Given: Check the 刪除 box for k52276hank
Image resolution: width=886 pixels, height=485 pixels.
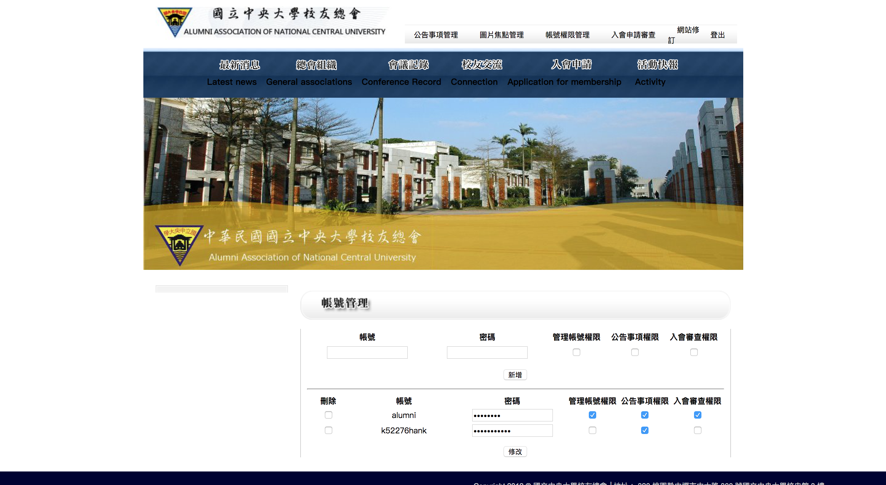Looking at the screenshot, I should pos(329,430).
